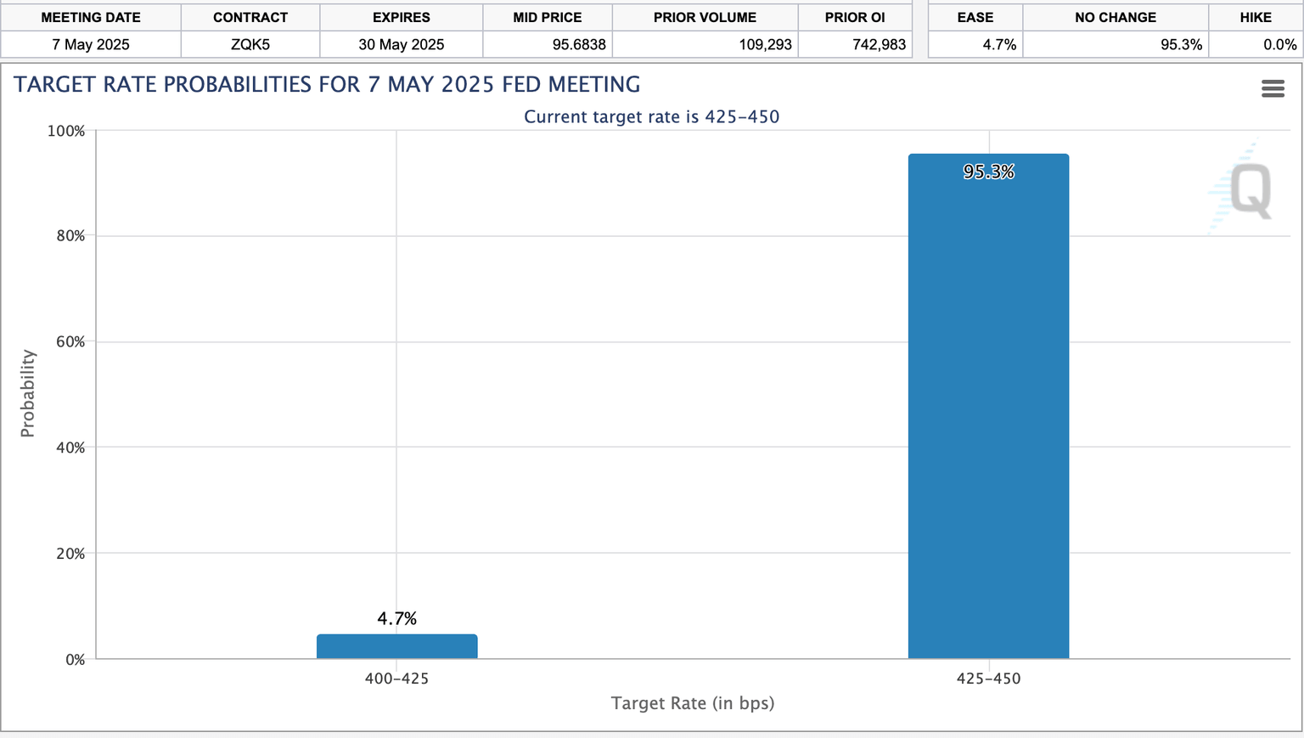Click the PRIOR VOLUME column header
The image size is (1304, 738).
(x=705, y=17)
